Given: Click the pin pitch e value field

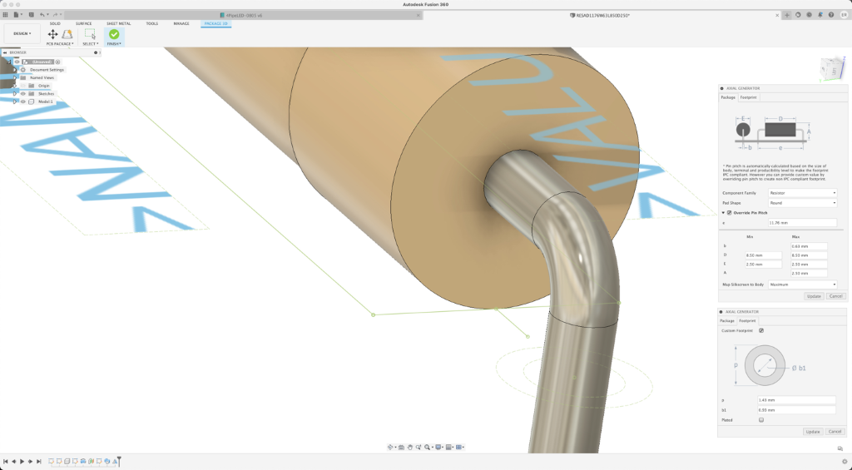Looking at the screenshot, I should [x=803, y=223].
